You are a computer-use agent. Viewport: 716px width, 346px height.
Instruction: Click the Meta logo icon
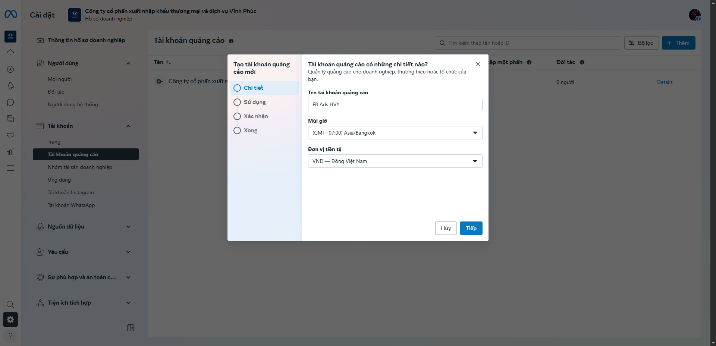(x=10, y=14)
